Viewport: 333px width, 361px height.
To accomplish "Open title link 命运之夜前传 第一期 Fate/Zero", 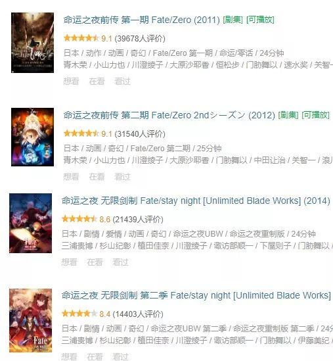I will [x=142, y=20].
